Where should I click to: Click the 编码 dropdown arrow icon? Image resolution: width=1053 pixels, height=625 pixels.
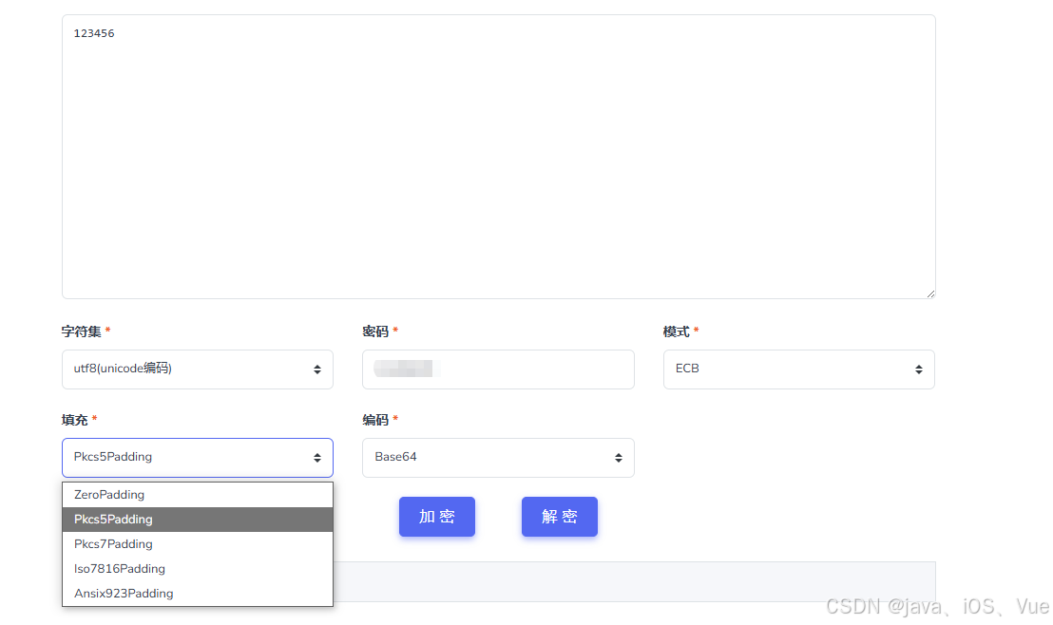click(620, 457)
